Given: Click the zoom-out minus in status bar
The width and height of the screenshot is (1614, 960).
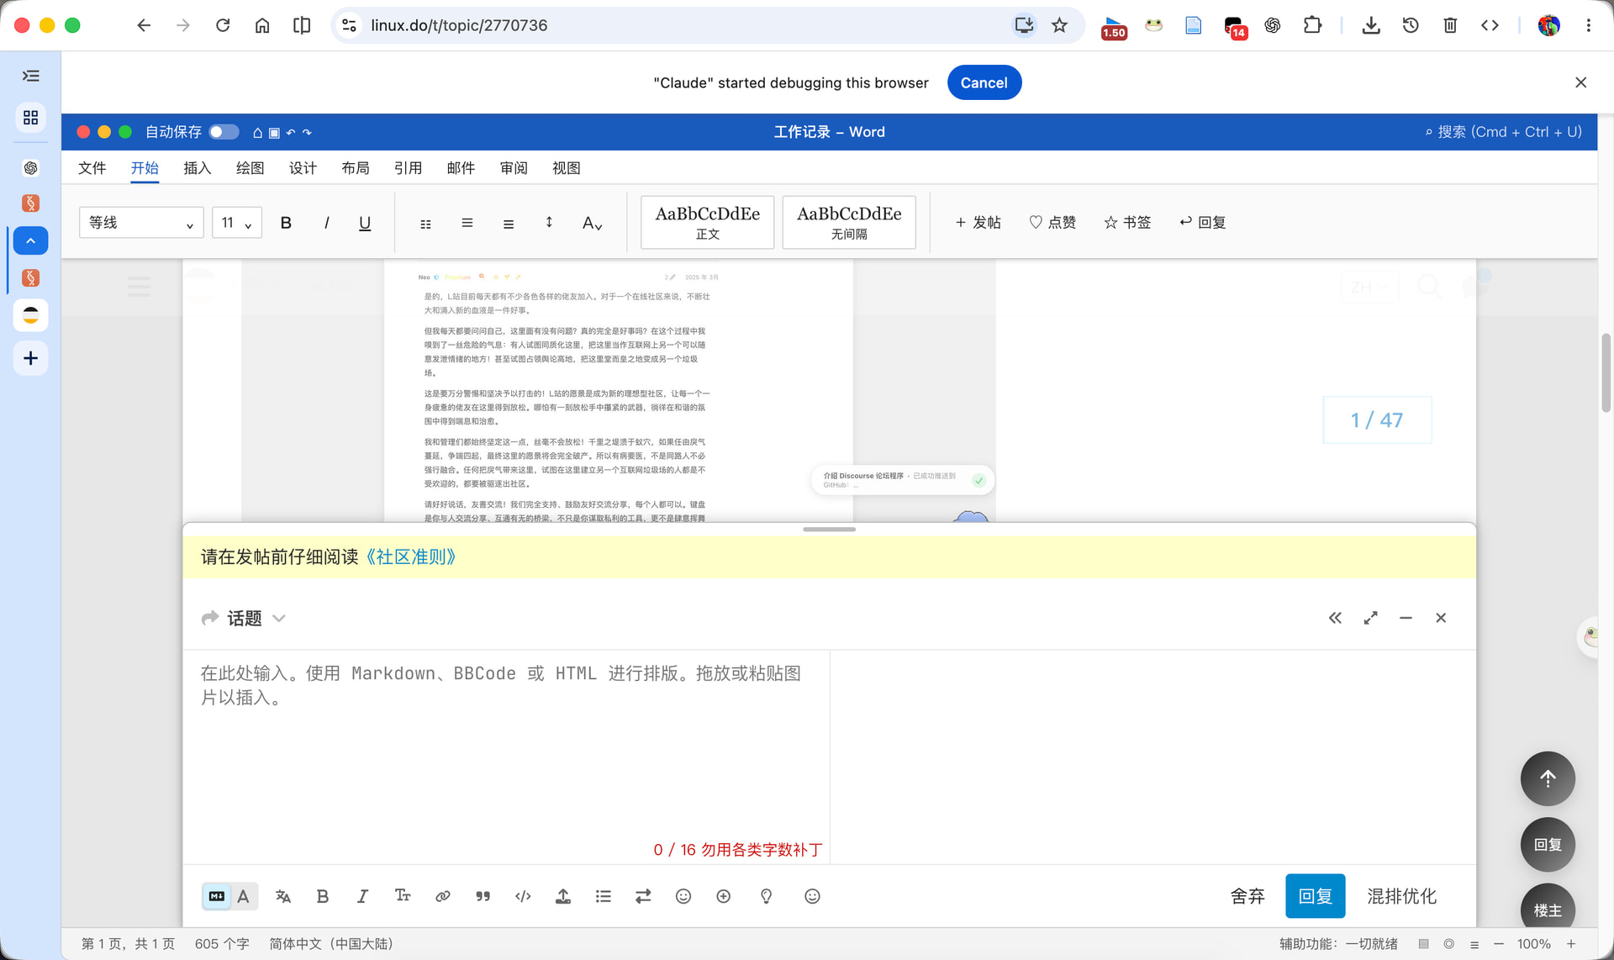Looking at the screenshot, I should (1499, 944).
